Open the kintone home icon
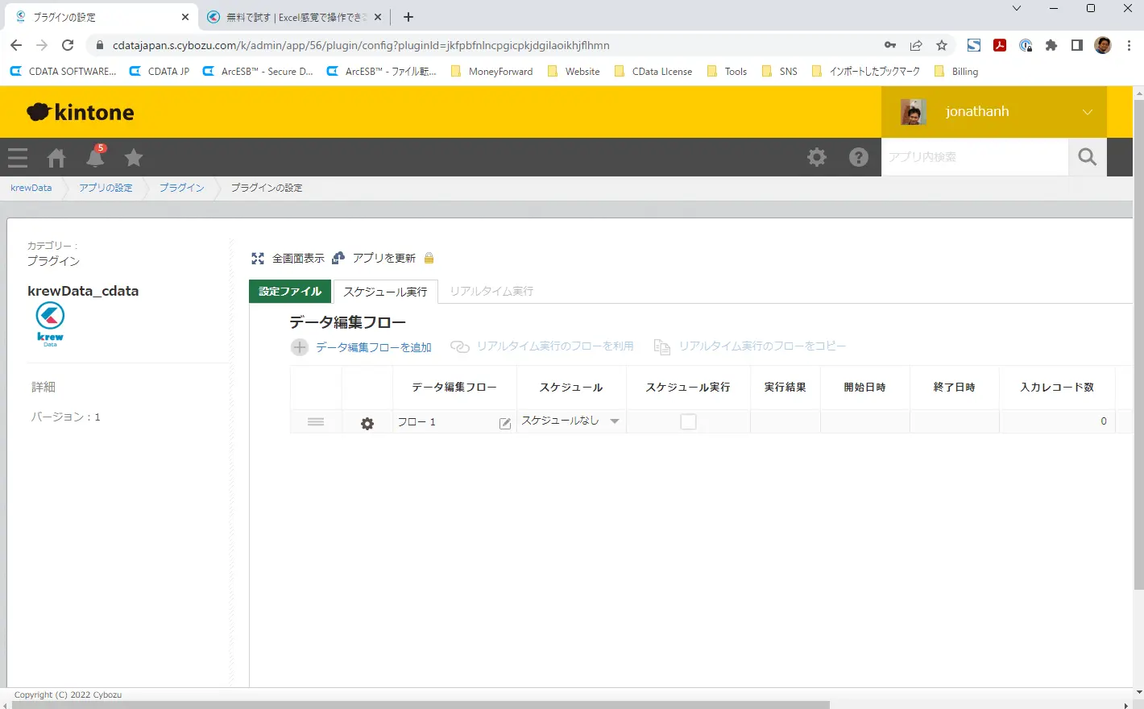 56,157
